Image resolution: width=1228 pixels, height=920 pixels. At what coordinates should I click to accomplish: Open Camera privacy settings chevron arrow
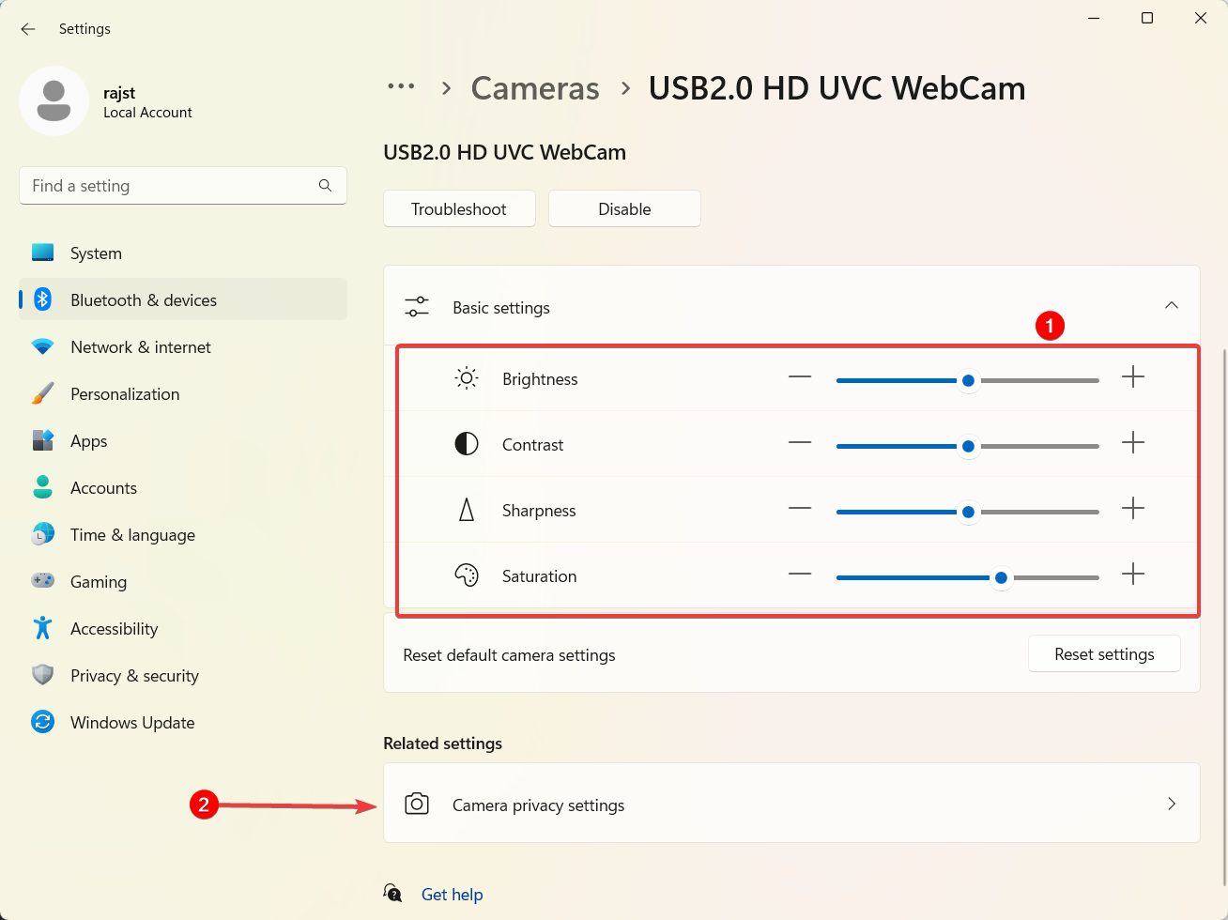(1172, 804)
